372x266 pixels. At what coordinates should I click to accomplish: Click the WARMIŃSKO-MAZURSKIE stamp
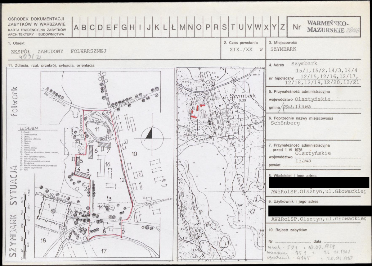[x=327, y=27]
